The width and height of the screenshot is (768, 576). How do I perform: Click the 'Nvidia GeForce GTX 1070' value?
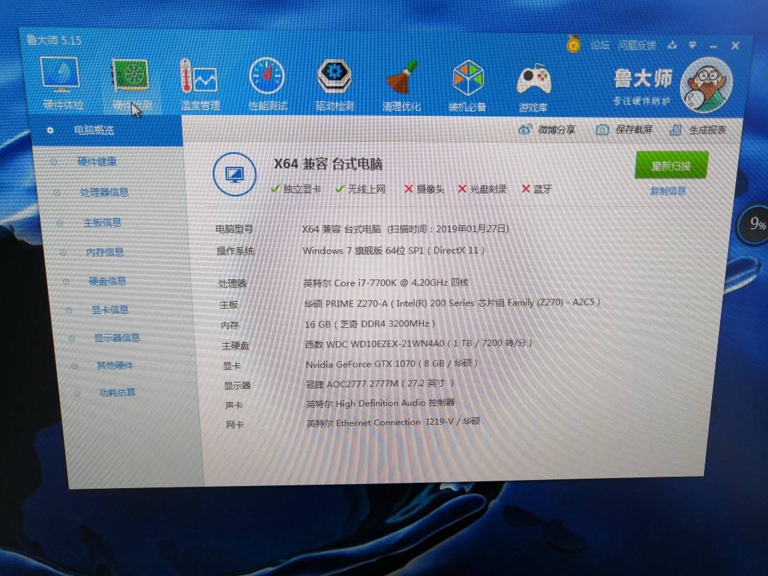coord(360,364)
